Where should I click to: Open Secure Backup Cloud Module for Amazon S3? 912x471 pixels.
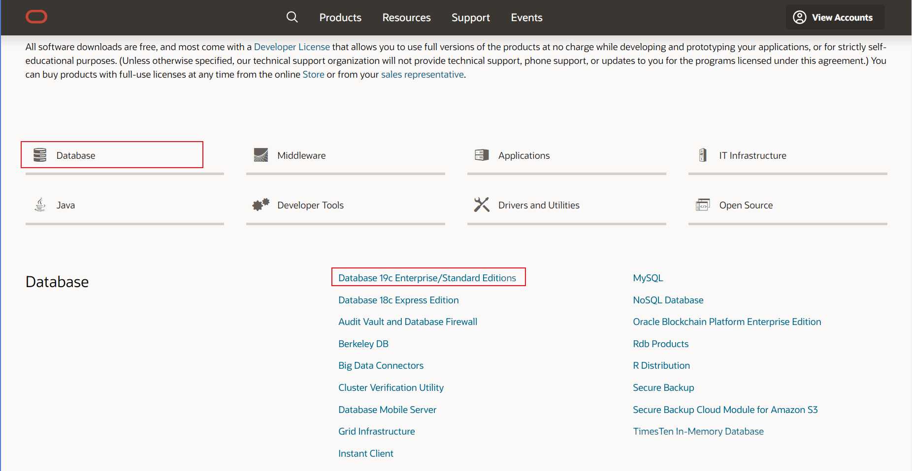(725, 410)
